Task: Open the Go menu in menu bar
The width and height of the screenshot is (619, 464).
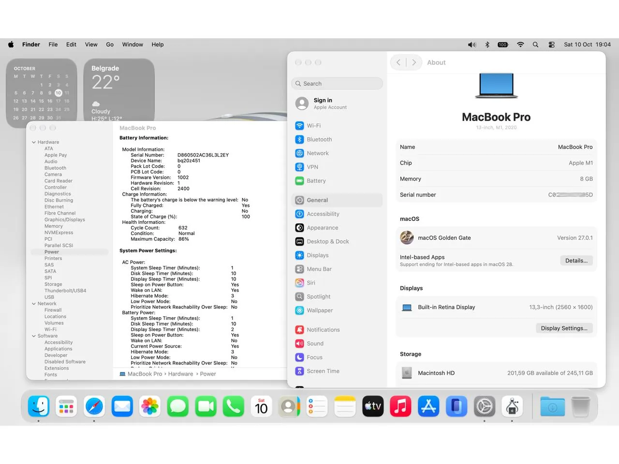Action: point(110,44)
